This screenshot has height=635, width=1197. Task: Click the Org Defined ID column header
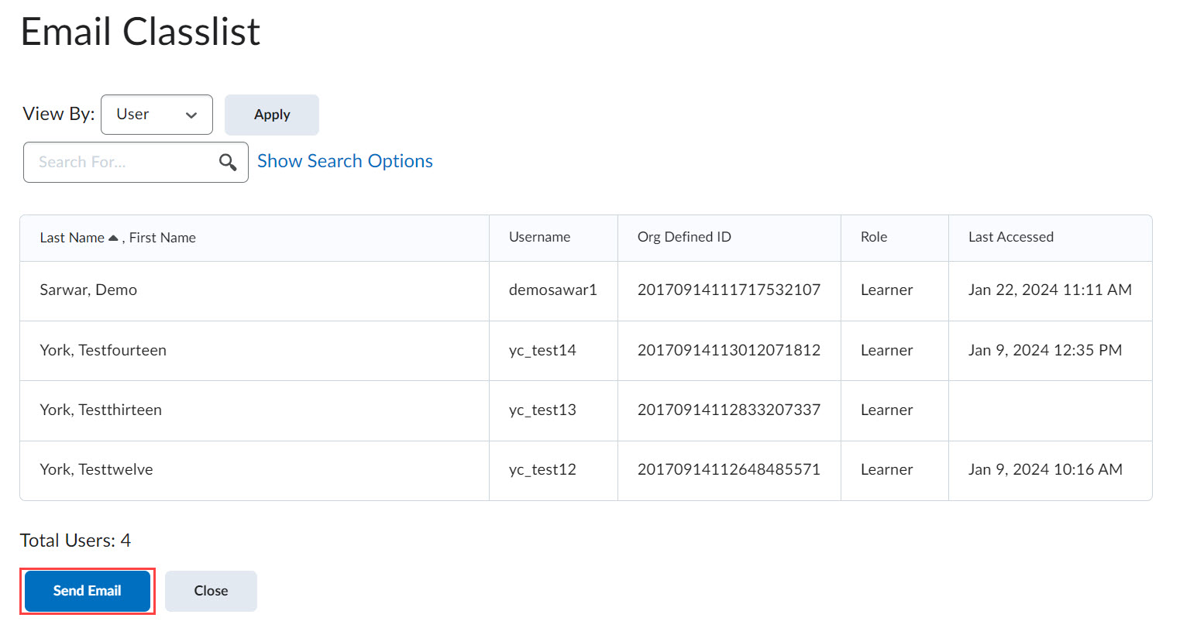[683, 237]
